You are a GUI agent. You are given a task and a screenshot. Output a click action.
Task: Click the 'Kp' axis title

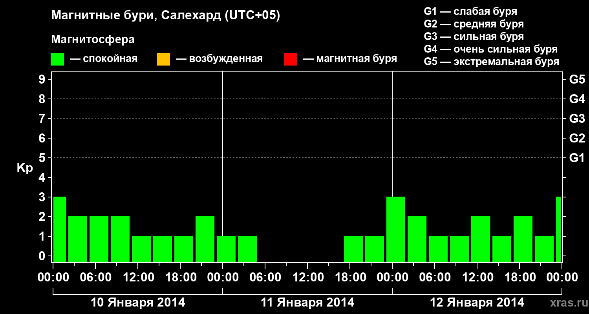coord(25,168)
